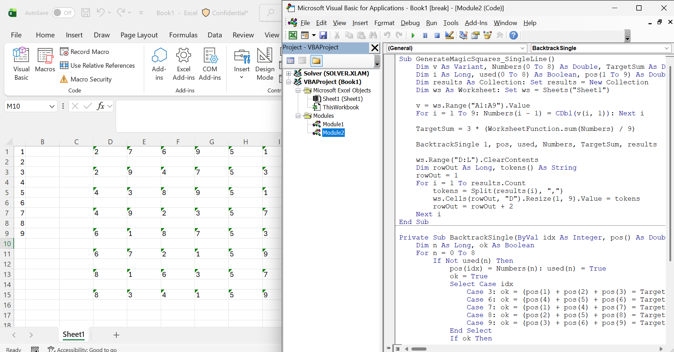Screen dimensions: 674x352
Task: Click the Reset stop icon in VBA toolbar
Action: click(x=437, y=35)
